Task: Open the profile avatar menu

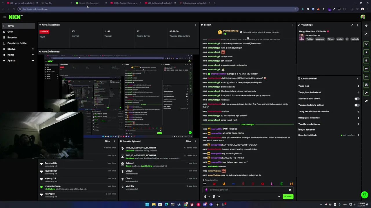Action: [363, 17]
